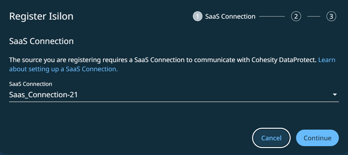Click the number 1 in the stepper
The height and width of the screenshot is (155, 348).
click(x=198, y=17)
